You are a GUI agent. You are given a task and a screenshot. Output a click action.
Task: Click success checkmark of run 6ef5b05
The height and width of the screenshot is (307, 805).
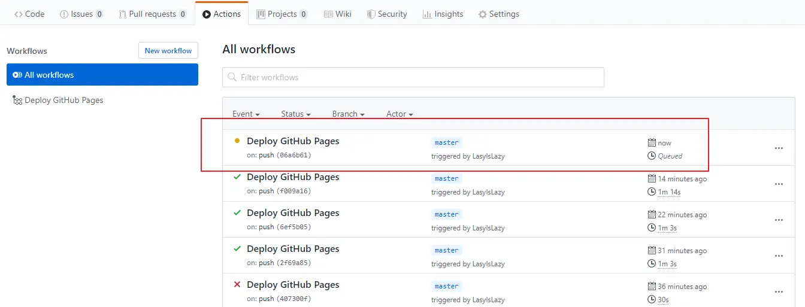tap(237, 212)
